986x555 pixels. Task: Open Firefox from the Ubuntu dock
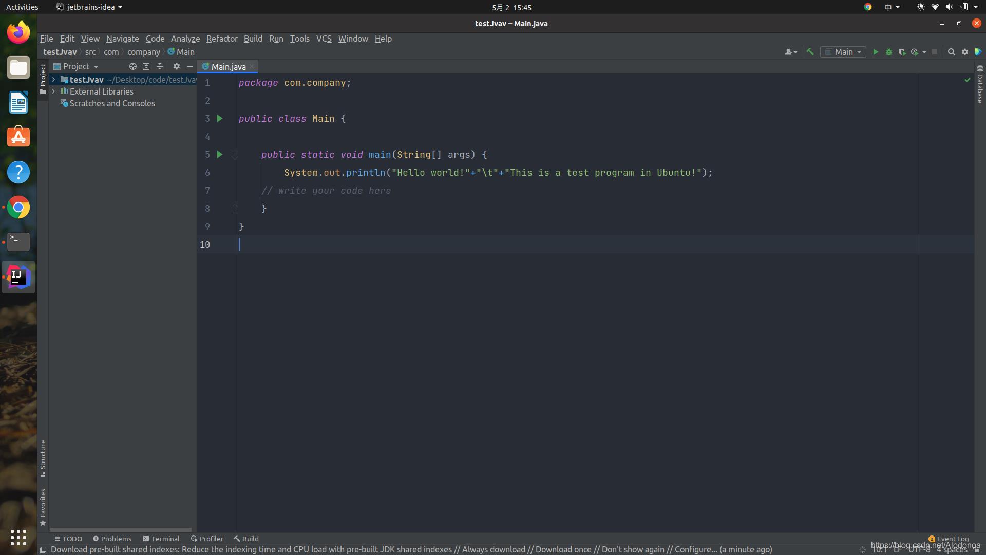(18, 32)
